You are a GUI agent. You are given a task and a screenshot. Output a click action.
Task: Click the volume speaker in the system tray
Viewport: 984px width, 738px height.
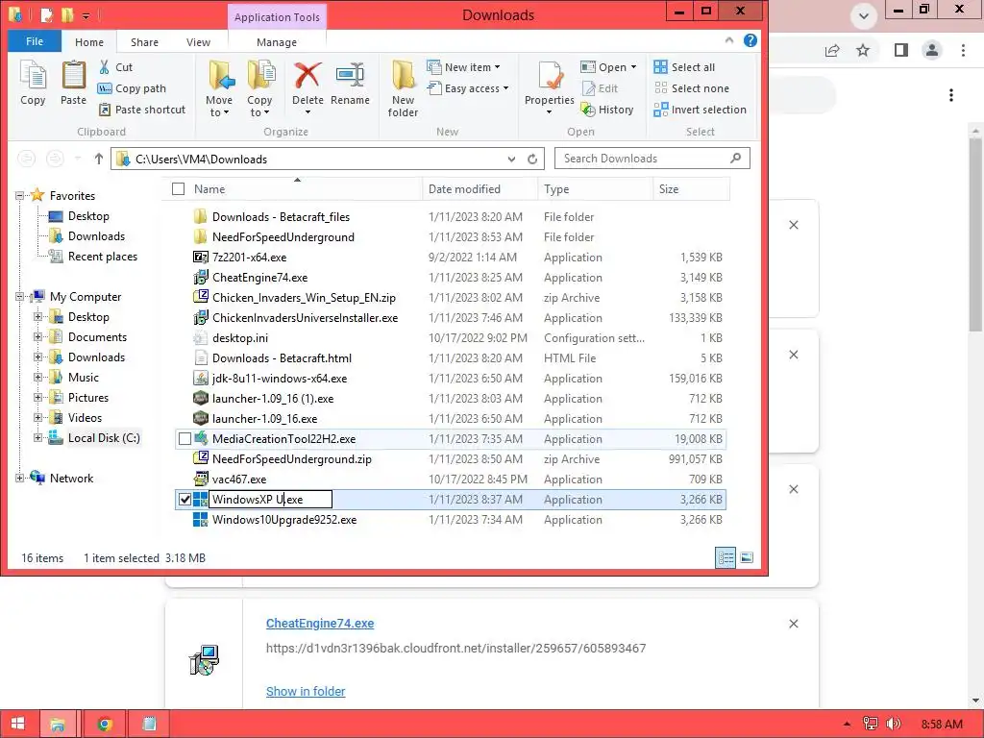894,724
